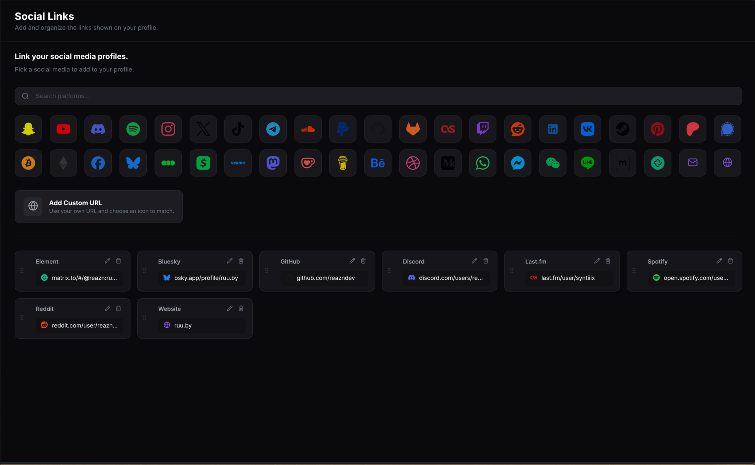Click "Link your social media profiles." heading
This screenshot has width=755, height=465.
[71, 56]
